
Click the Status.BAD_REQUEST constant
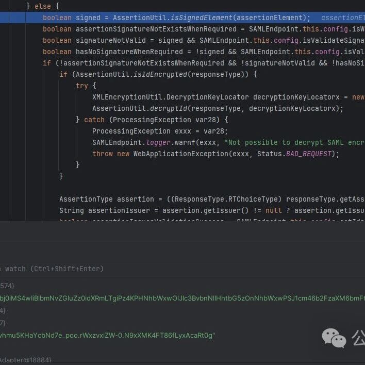(x=294, y=154)
